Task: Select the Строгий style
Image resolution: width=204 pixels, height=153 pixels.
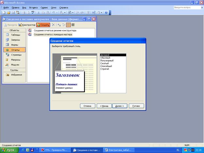Action: (113, 69)
